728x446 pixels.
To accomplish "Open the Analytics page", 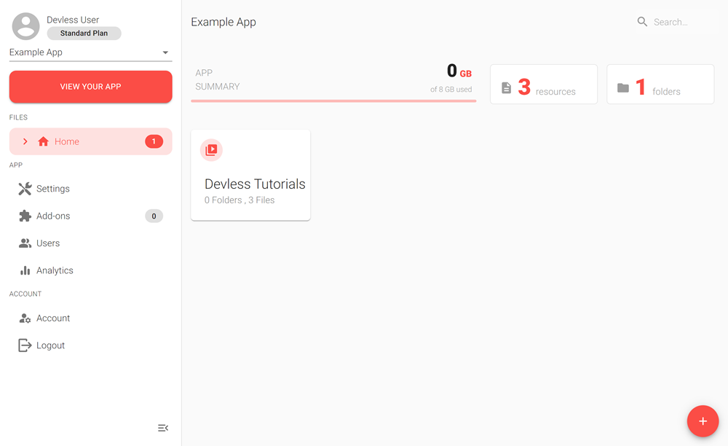I will 55,270.
